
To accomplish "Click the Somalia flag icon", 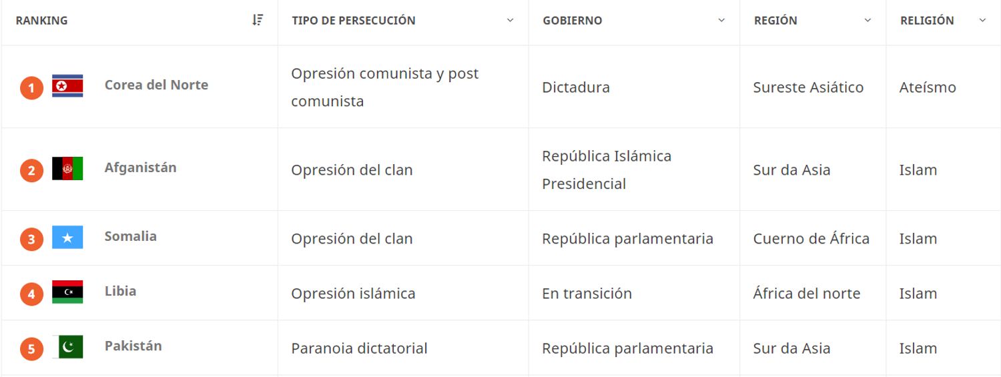I will click(67, 238).
